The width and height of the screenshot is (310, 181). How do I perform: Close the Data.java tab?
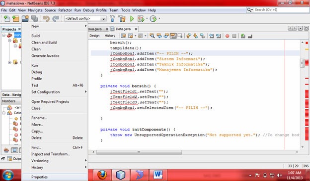click(x=136, y=29)
